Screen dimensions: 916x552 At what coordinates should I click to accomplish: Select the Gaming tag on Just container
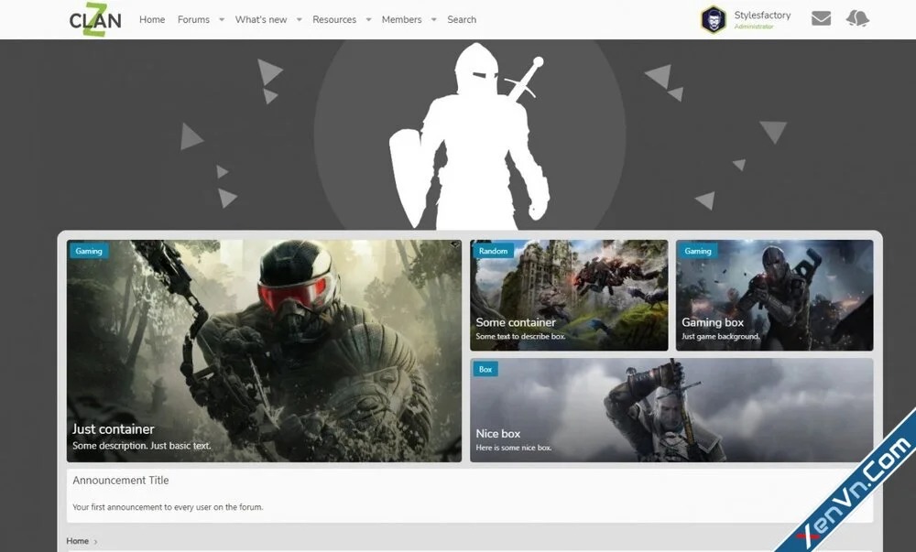(89, 251)
